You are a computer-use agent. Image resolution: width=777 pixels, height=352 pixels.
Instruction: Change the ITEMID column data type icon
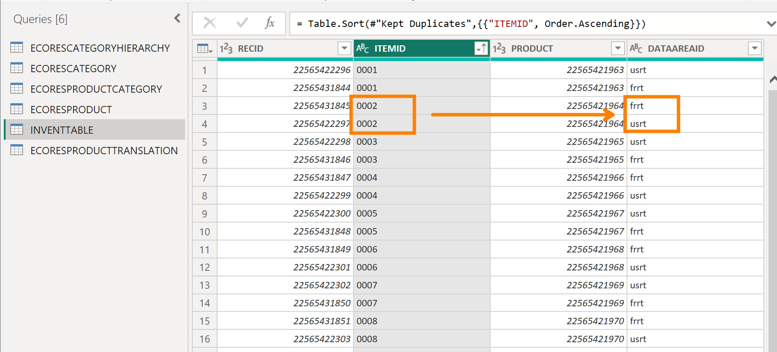362,48
